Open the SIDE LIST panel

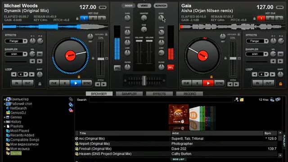178,159
